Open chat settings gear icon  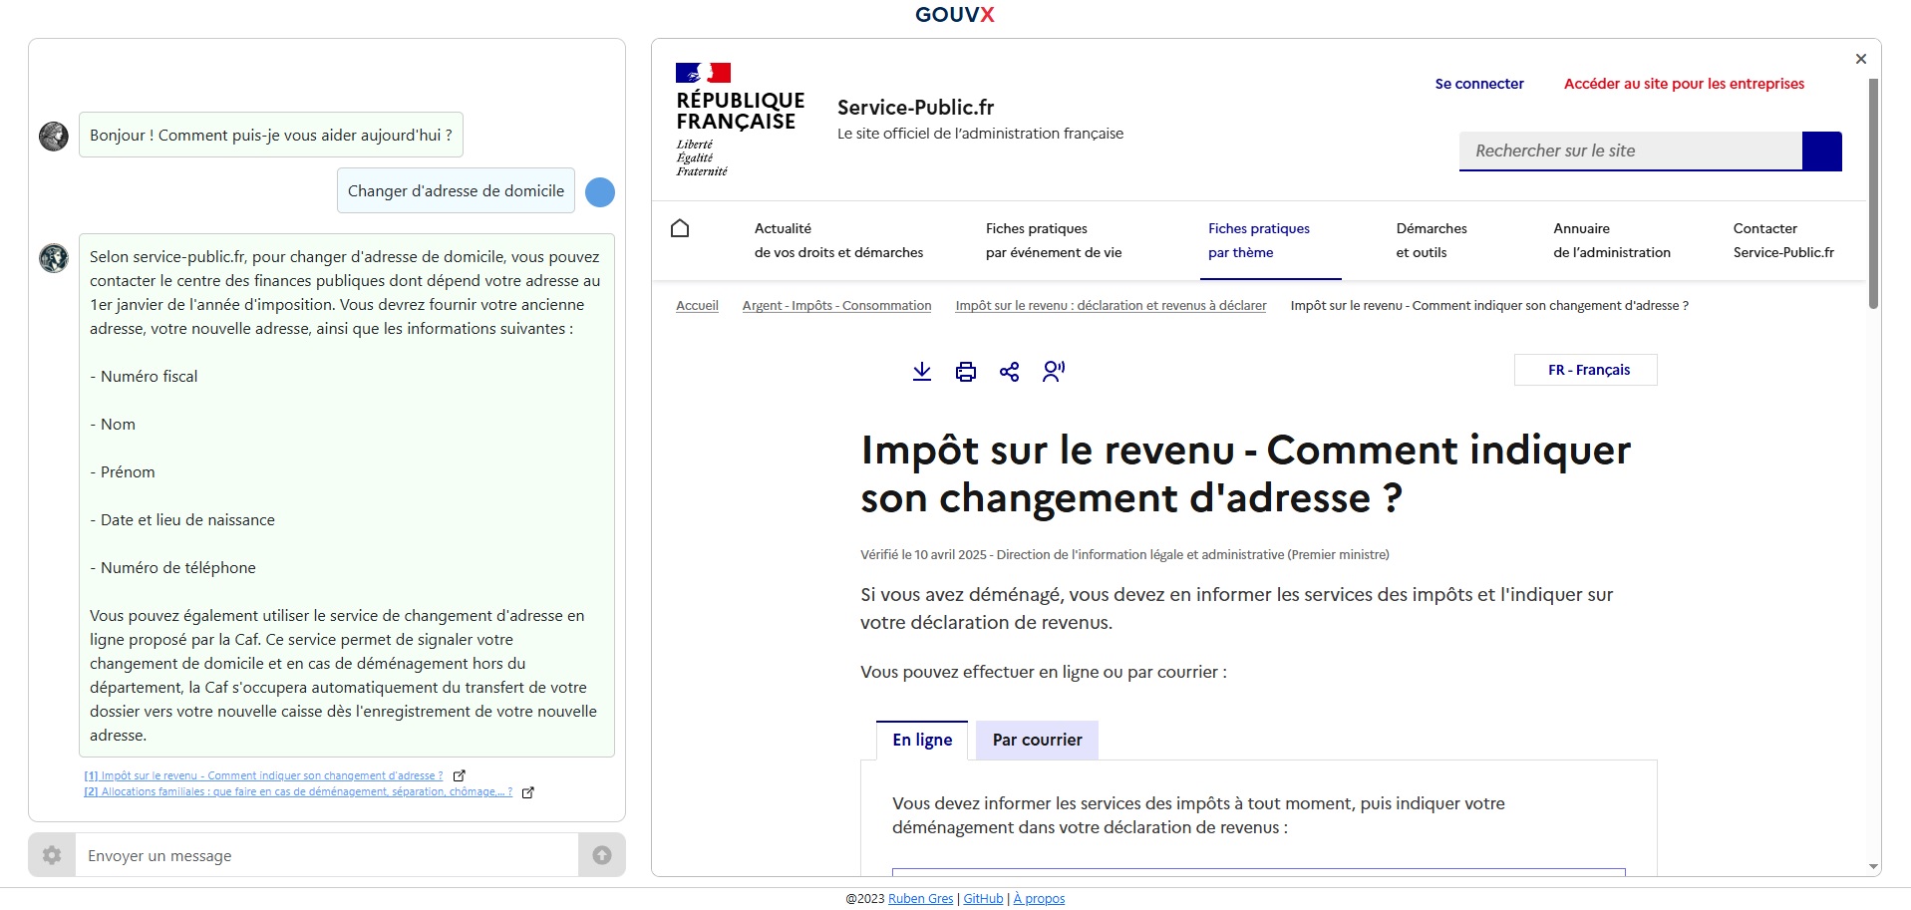point(52,855)
